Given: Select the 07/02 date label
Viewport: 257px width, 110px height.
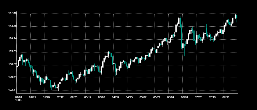Looking at the screenshot, I should pyautogui.click(x=198, y=97).
